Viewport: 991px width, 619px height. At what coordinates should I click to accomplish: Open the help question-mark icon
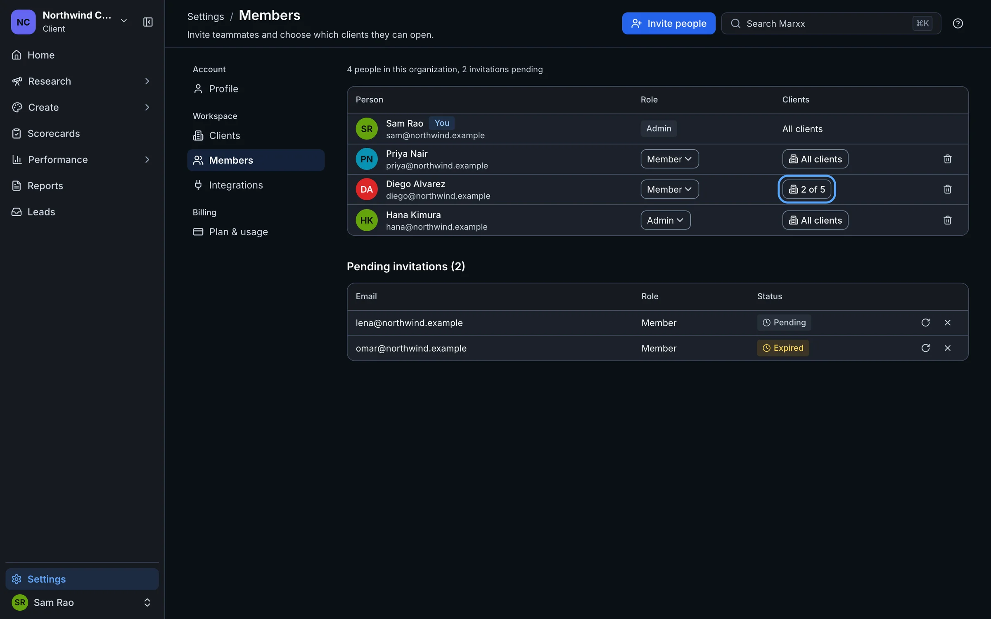[958, 24]
